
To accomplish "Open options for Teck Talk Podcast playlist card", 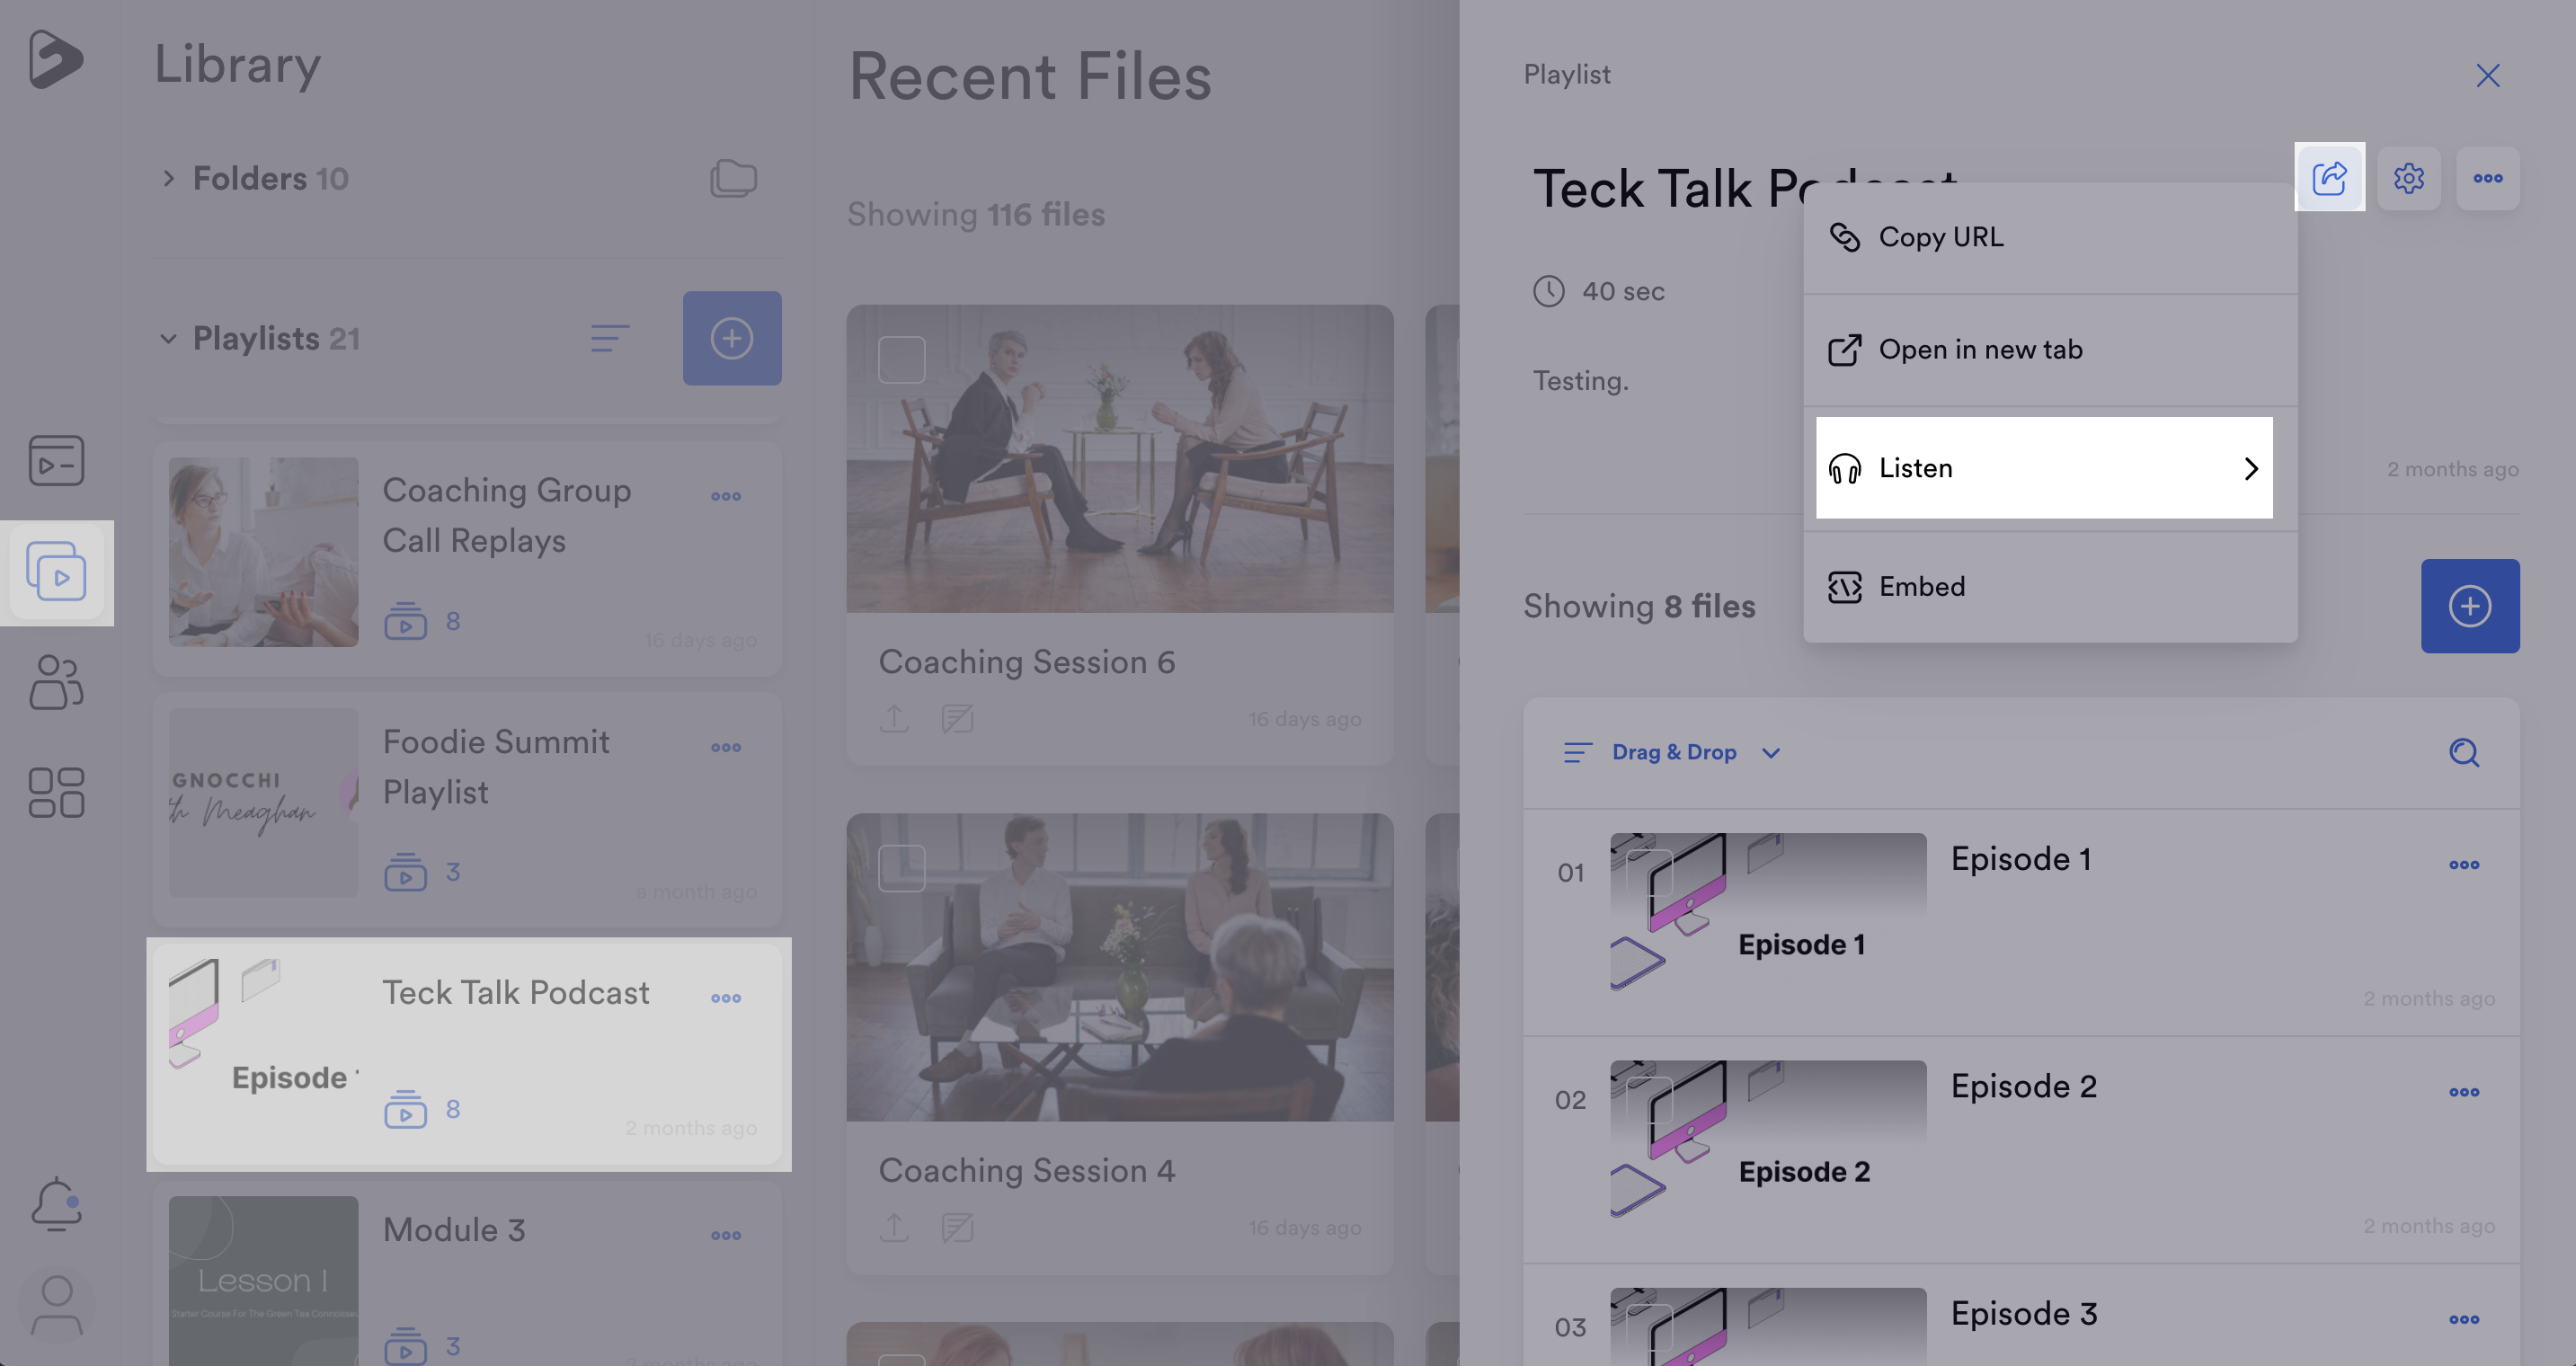I will [726, 998].
